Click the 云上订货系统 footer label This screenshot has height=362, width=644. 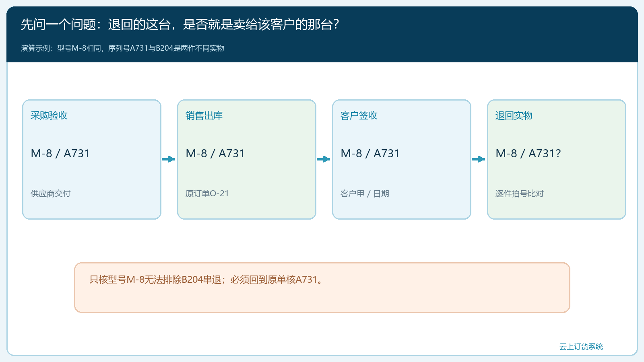(581, 346)
